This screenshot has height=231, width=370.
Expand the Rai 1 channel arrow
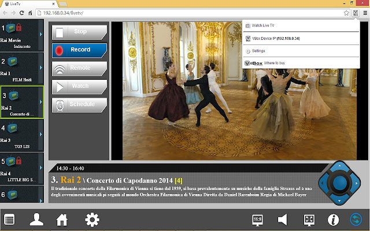click(41, 68)
